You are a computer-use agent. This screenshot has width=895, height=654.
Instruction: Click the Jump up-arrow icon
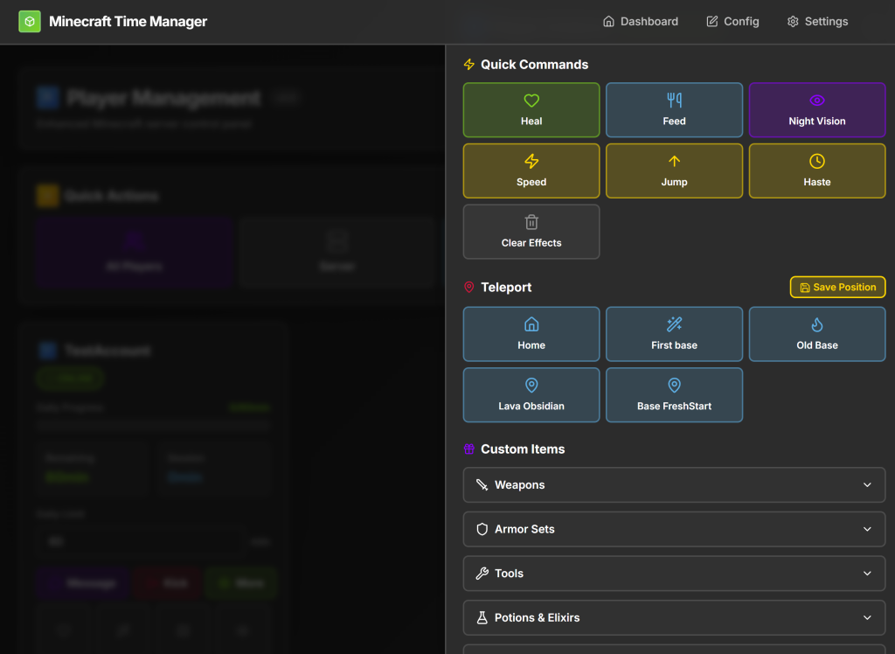pyautogui.click(x=674, y=161)
